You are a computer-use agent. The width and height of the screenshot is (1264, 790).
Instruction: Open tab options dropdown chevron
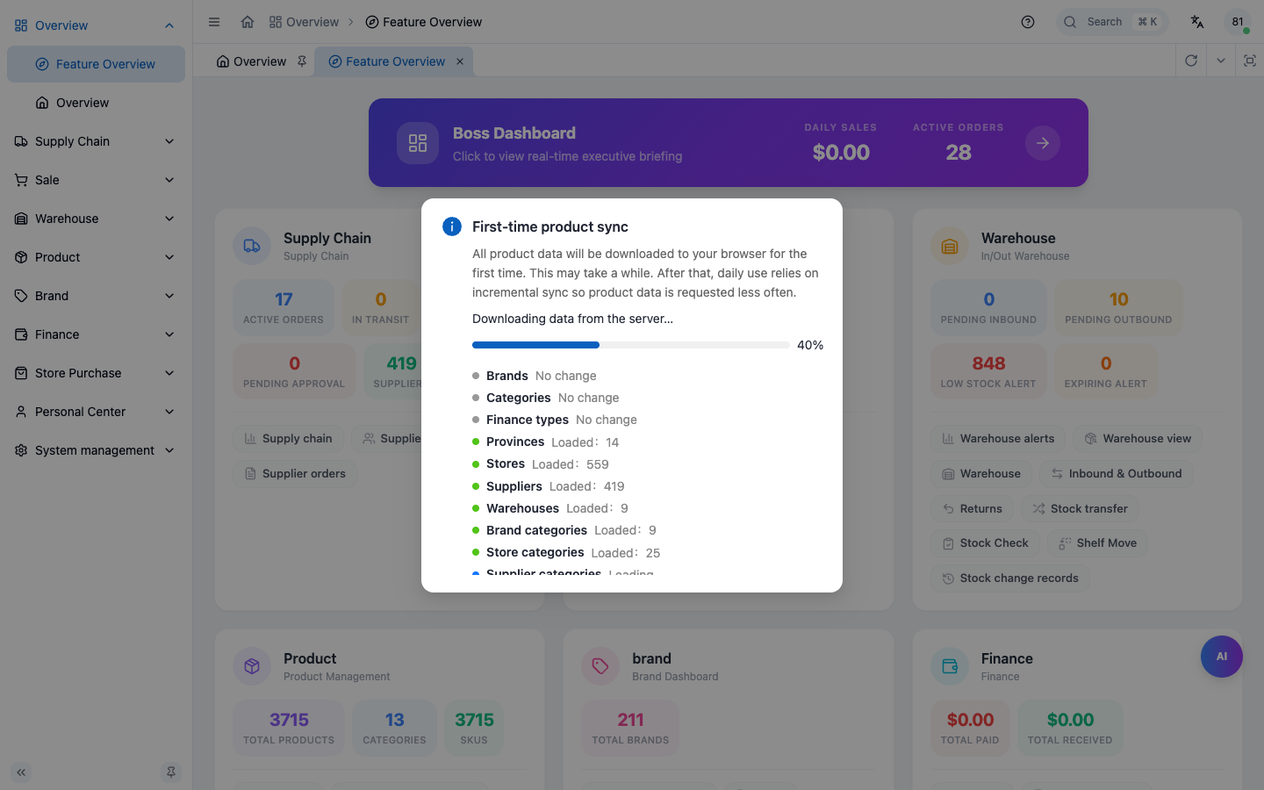tap(1221, 61)
